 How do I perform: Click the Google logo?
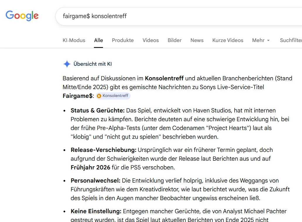pyautogui.click(x=22, y=16)
